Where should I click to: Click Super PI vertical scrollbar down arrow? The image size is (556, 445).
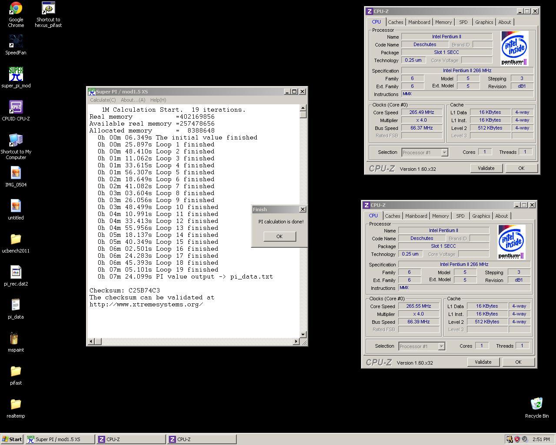click(303, 335)
